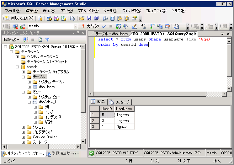Display the Estimated Execution Plan

click(x=118, y=26)
